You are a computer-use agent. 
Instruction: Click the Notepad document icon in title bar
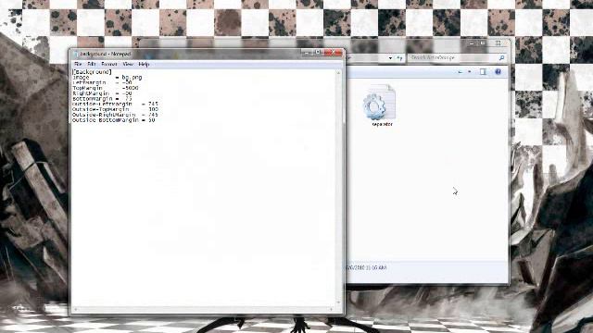tap(75, 54)
